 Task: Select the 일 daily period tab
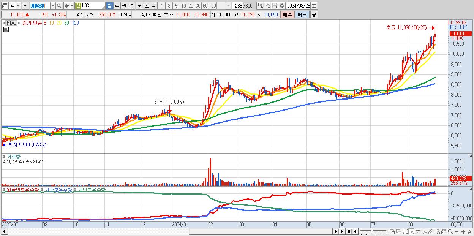coord(109,6)
